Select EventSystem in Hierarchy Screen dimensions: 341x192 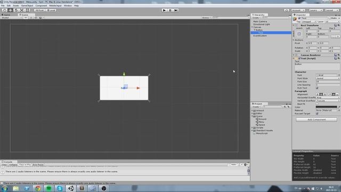(x=260, y=36)
